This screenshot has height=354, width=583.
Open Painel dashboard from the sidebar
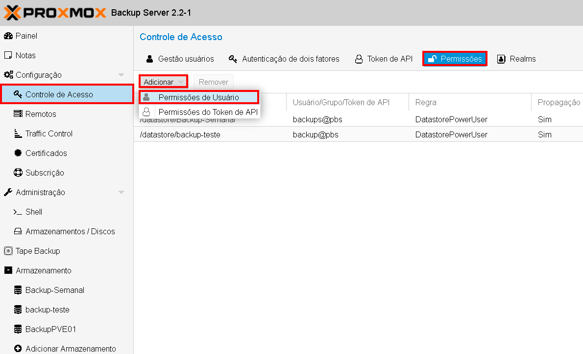(x=26, y=36)
